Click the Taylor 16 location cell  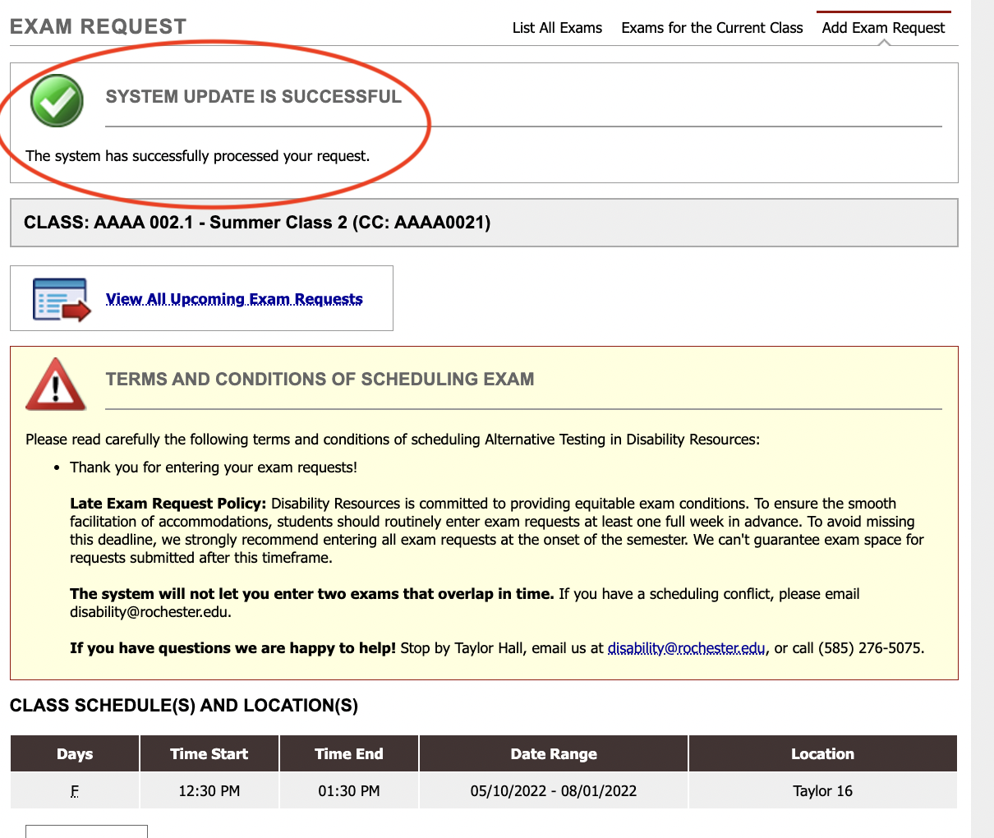(823, 791)
